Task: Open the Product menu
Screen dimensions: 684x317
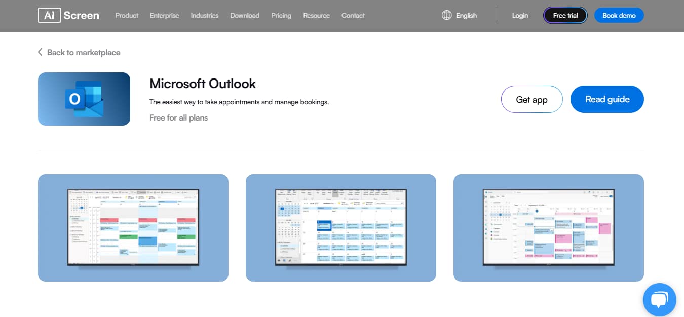Action: pyautogui.click(x=127, y=15)
